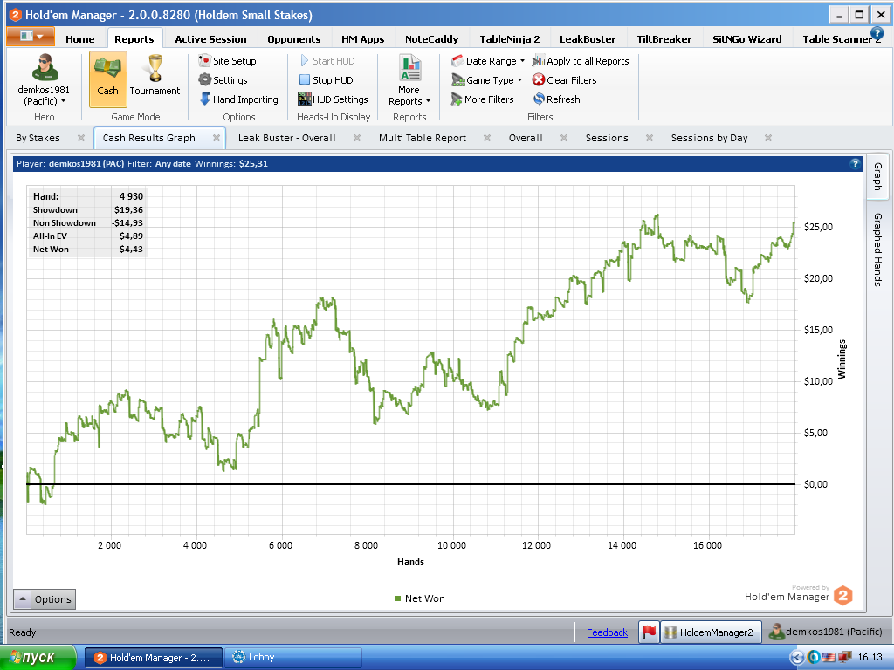The width and height of the screenshot is (894, 670).
Task: Click demkos1981 (Pacific) in status bar
Action: pyautogui.click(x=826, y=632)
